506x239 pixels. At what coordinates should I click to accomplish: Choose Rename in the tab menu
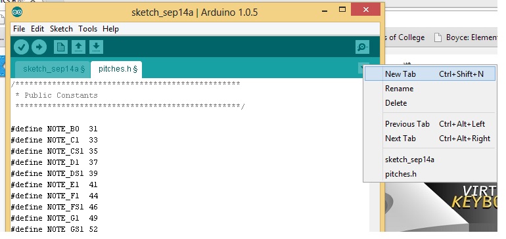coord(430,89)
